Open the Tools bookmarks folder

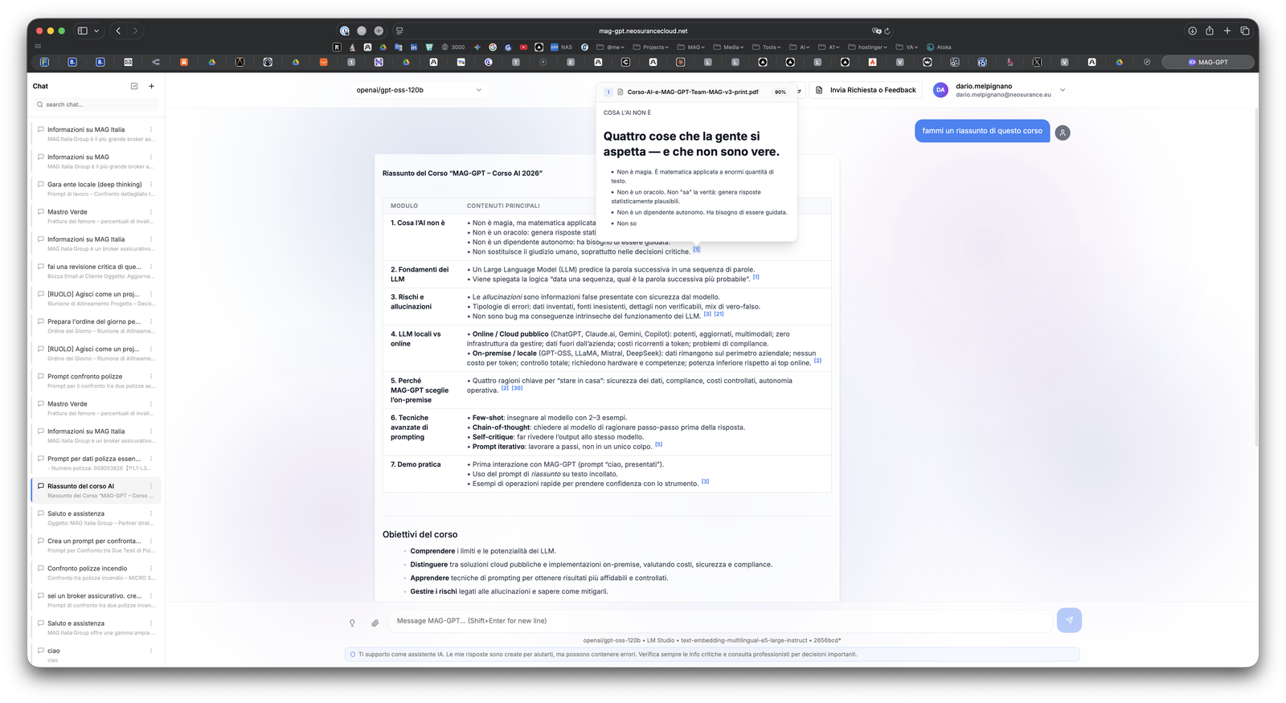[767, 47]
